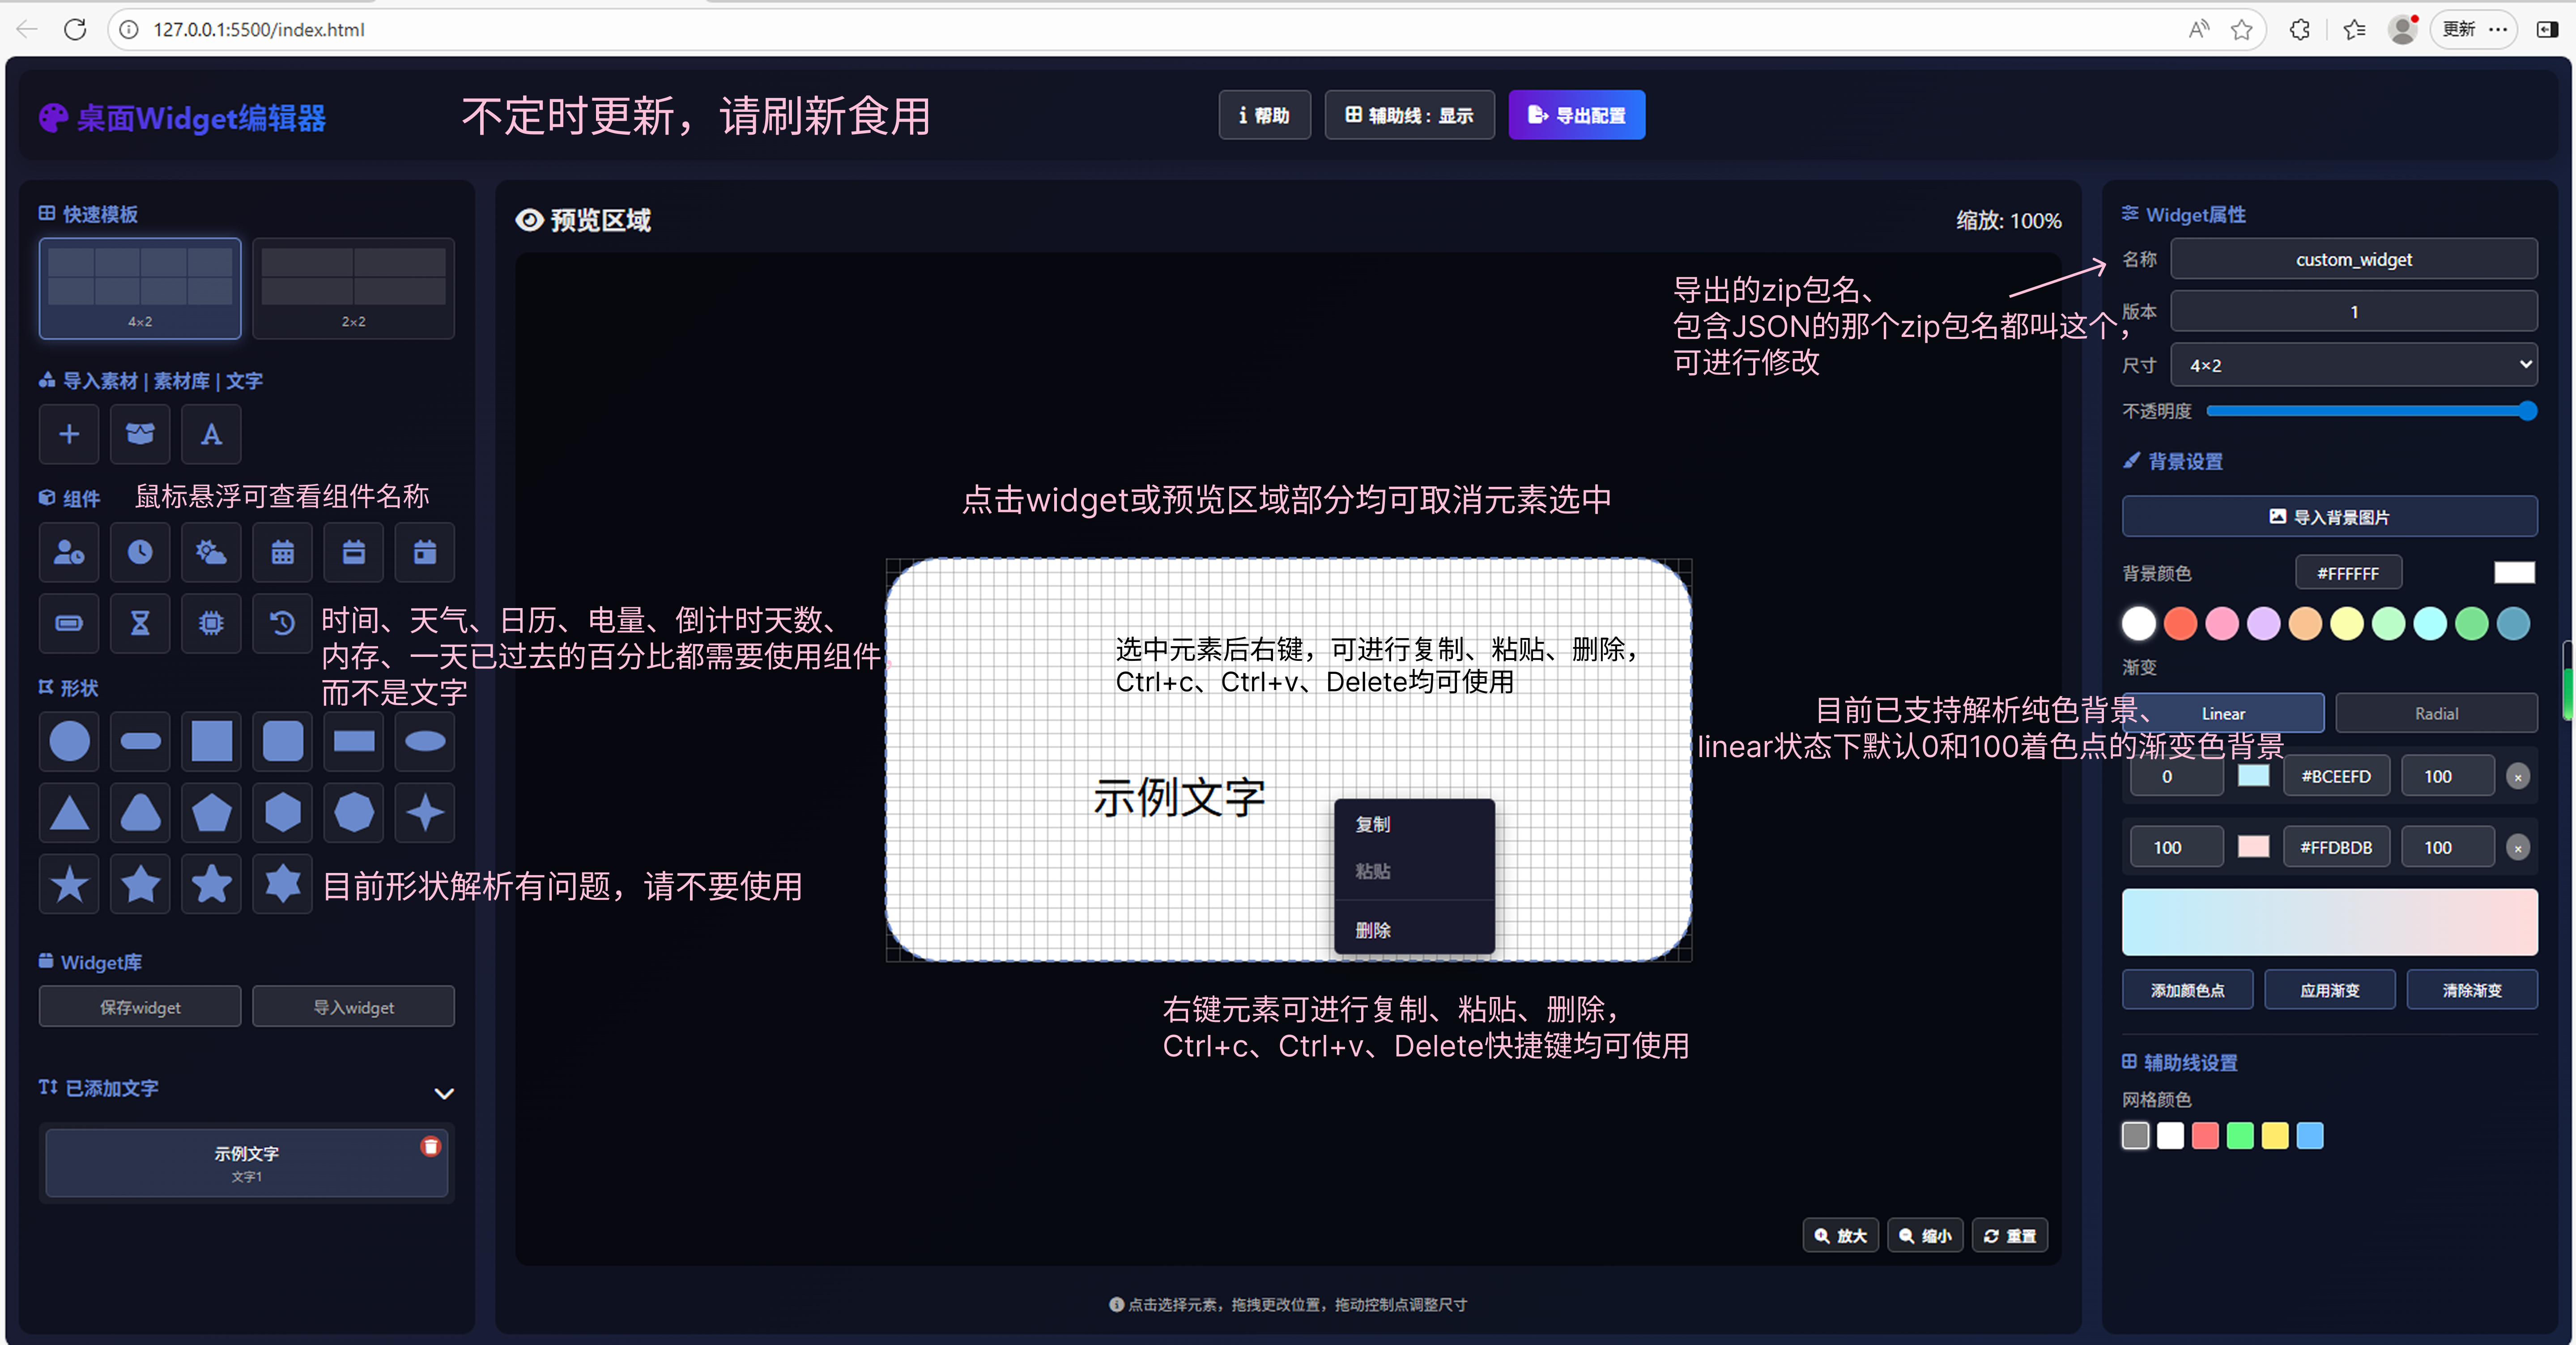Toggle guide lines display button
Image resolution: width=2576 pixels, height=1345 pixels.
(x=1409, y=115)
